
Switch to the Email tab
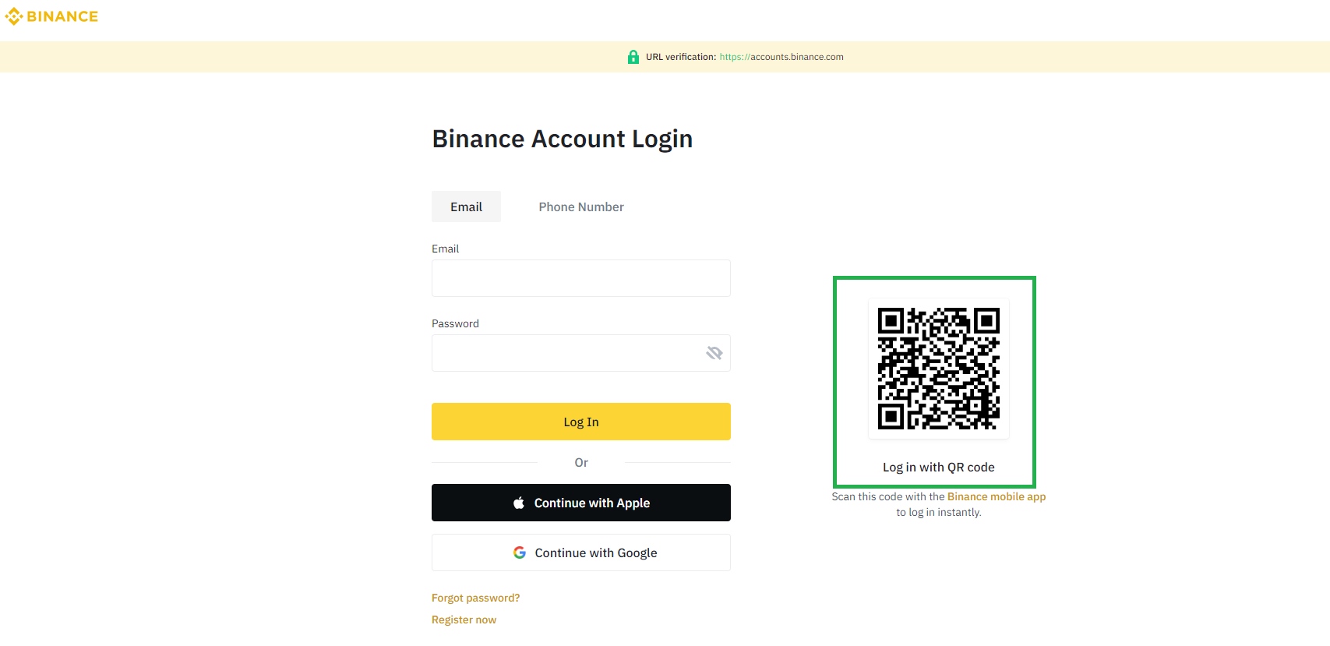[x=466, y=207]
